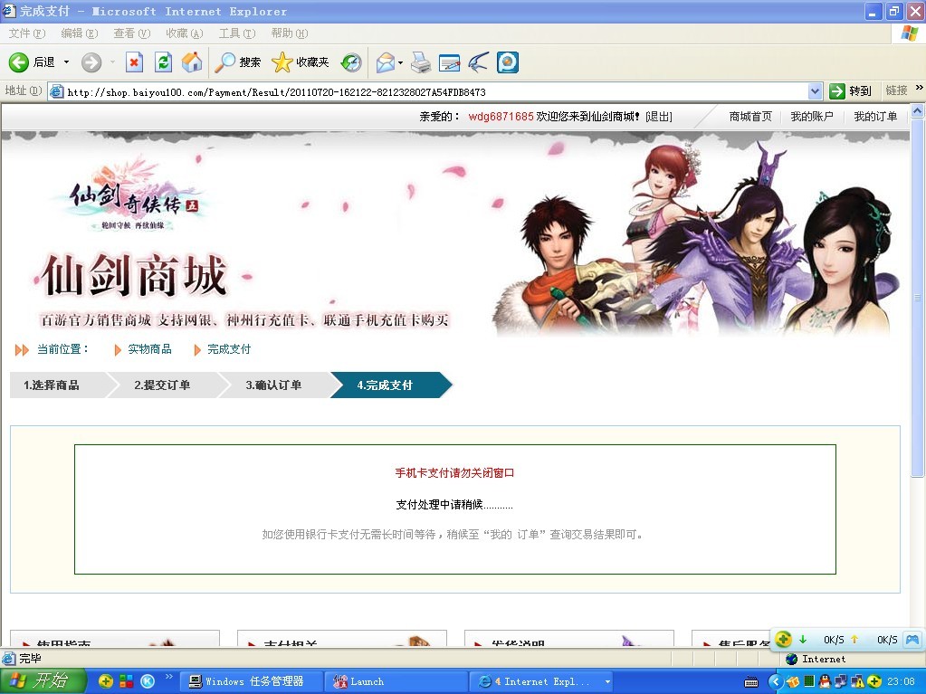Click the Edit page icon in toolbar
Image resolution: width=926 pixels, height=694 pixels.
pyautogui.click(x=449, y=62)
